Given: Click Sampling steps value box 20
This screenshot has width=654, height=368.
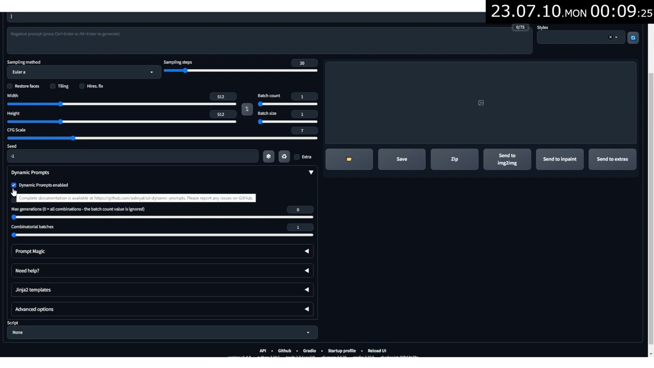Looking at the screenshot, I should [305, 63].
